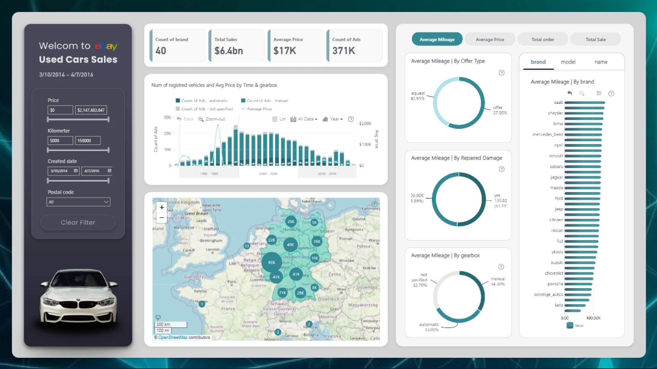Click Back arrow in time chart toolbar
The width and height of the screenshot is (657, 369).
point(179,119)
